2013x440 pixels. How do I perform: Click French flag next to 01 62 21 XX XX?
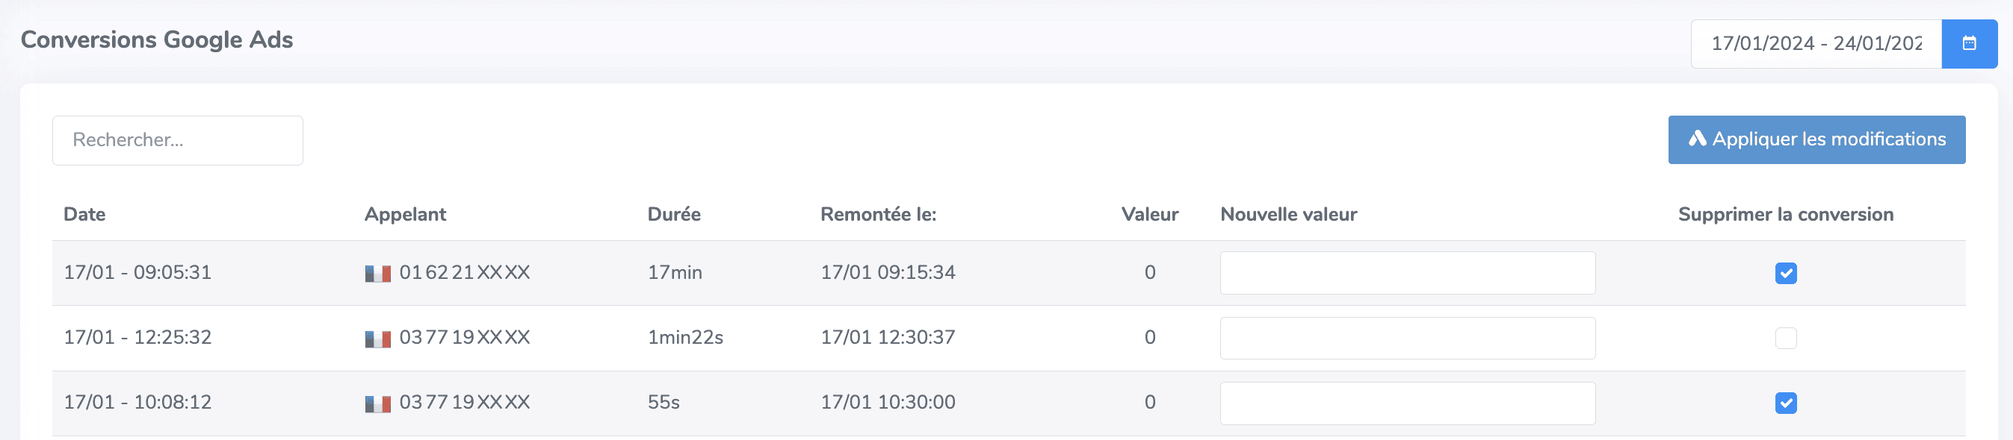[x=378, y=274]
